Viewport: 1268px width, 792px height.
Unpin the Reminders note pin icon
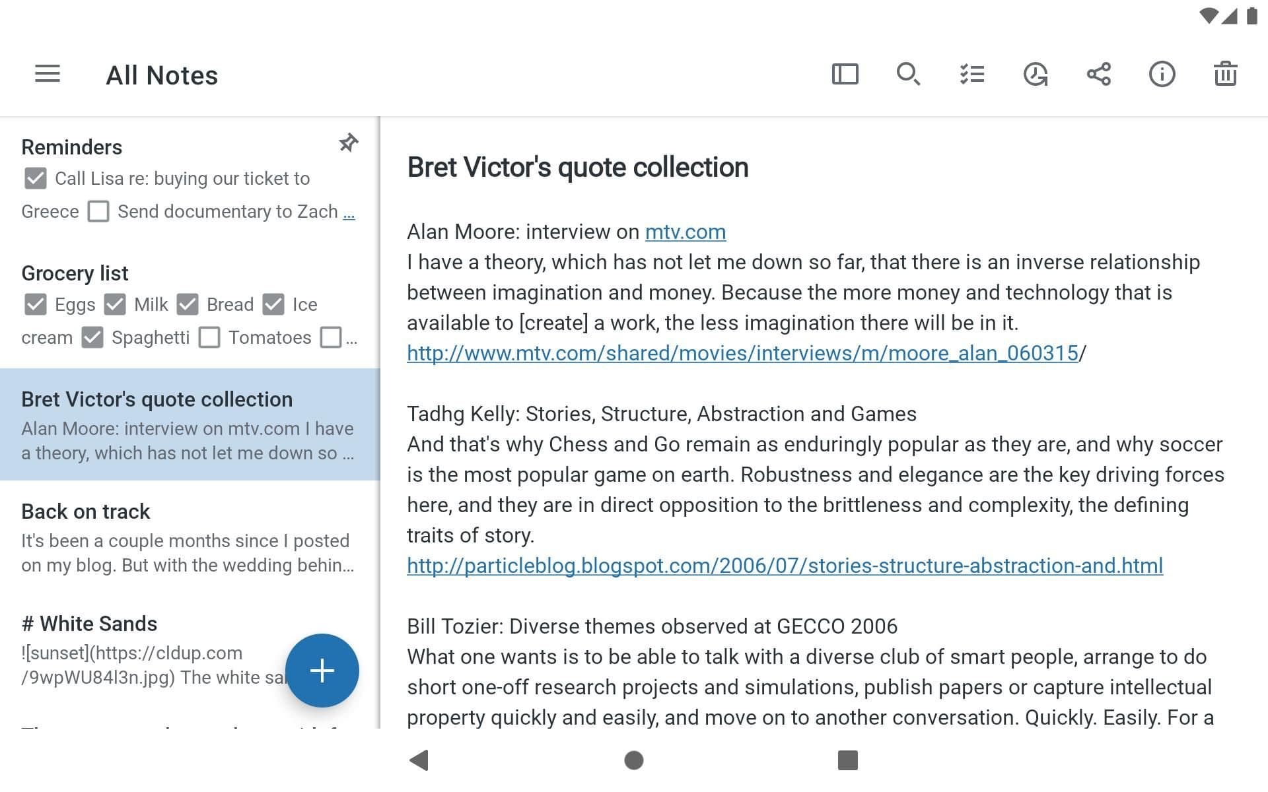point(348,143)
